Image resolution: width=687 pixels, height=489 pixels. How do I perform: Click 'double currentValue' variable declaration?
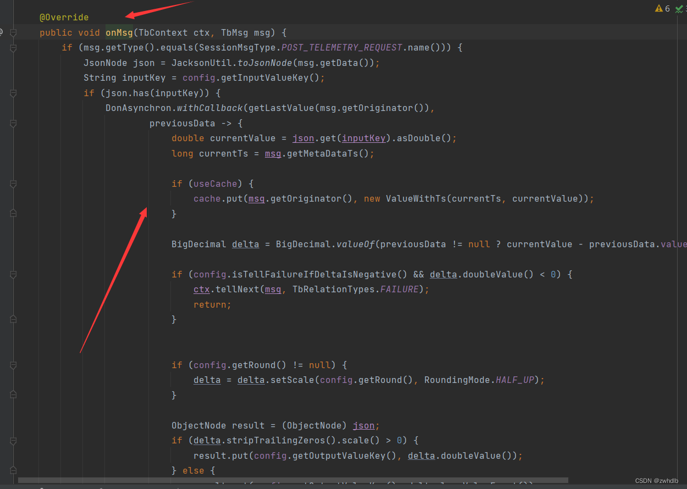point(224,138)
